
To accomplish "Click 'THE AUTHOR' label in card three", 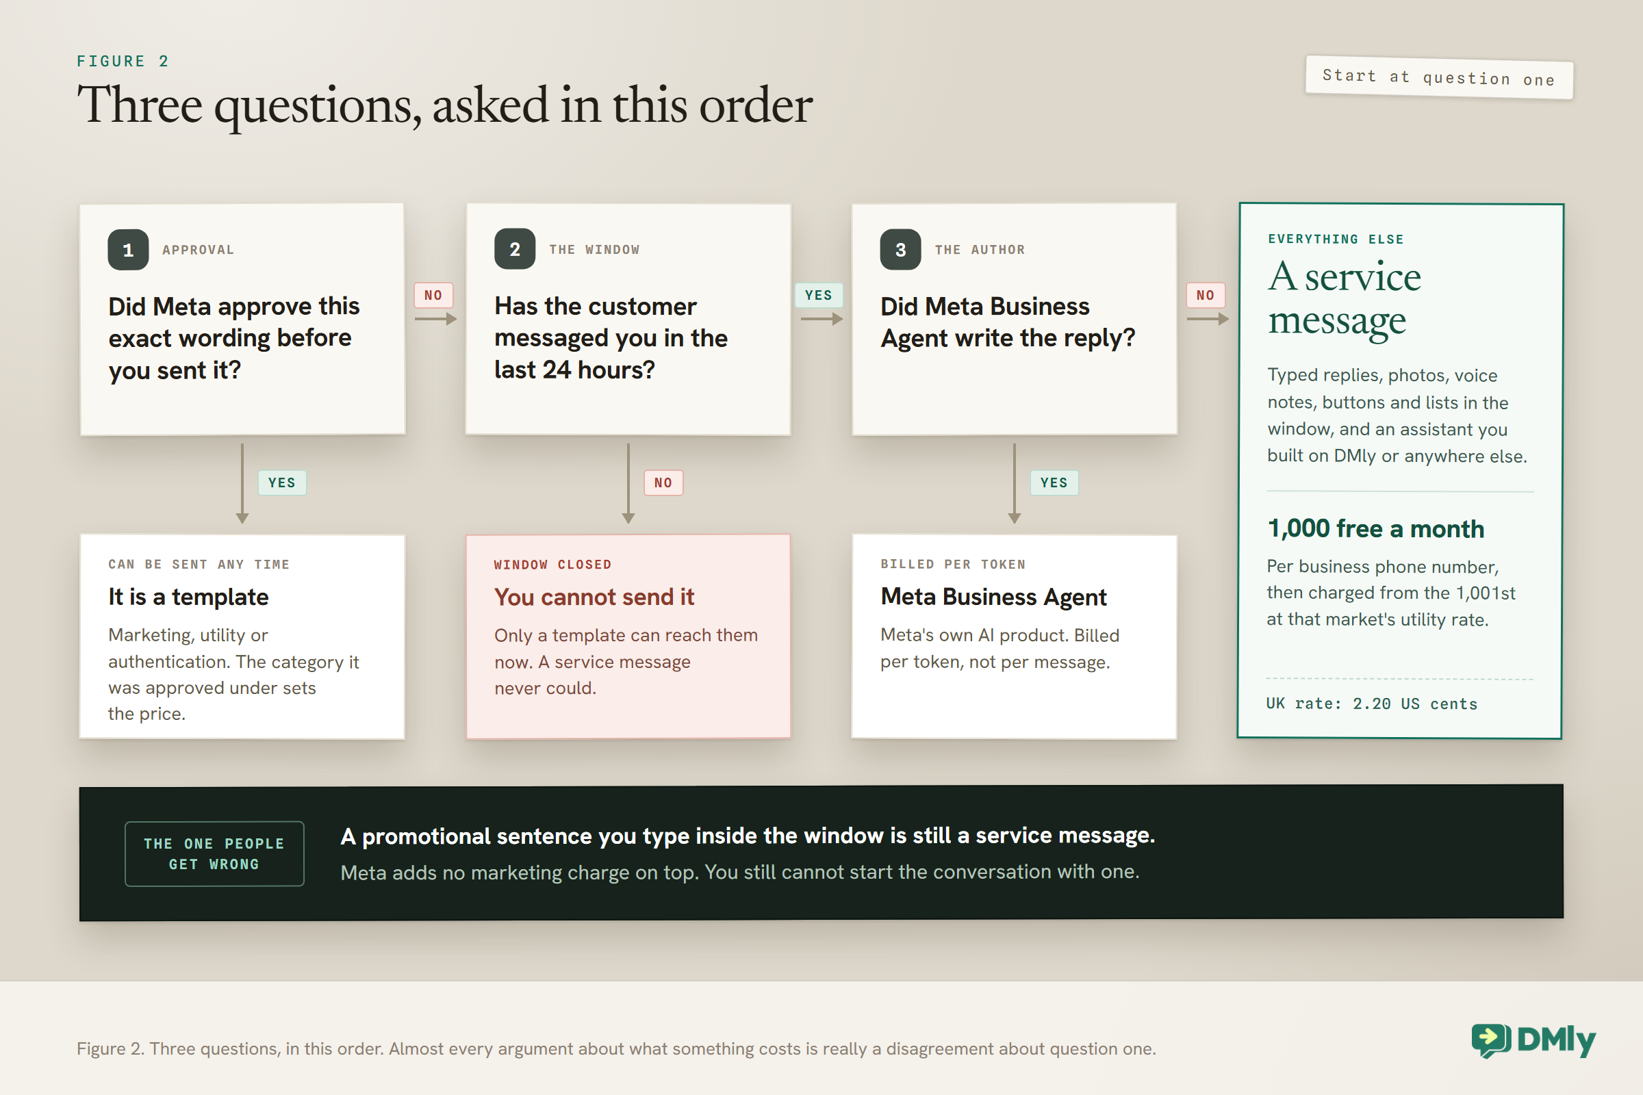I will [x=980, y=250].
